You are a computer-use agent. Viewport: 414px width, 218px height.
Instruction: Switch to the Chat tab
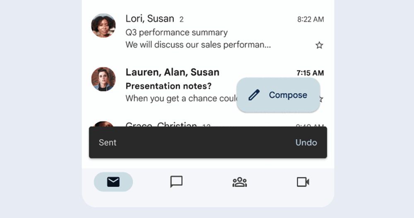(176, 182)
